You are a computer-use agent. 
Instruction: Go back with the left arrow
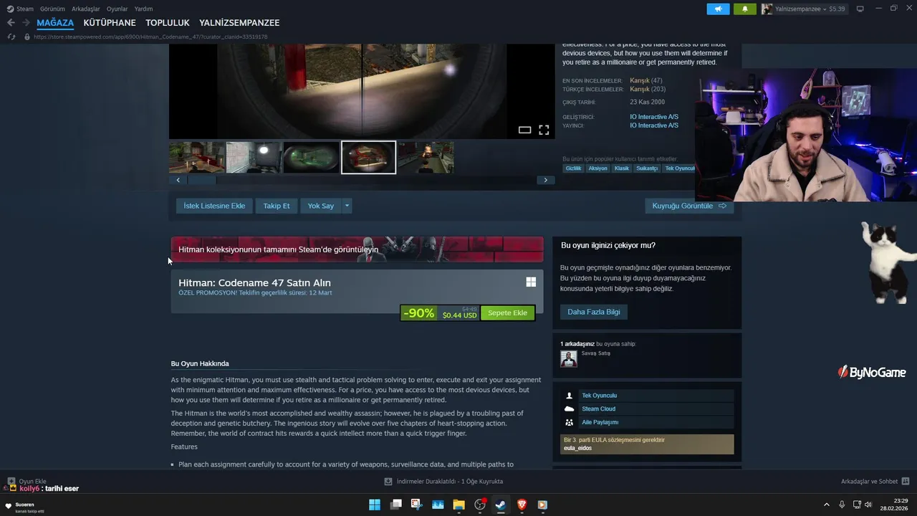[11, 23]
